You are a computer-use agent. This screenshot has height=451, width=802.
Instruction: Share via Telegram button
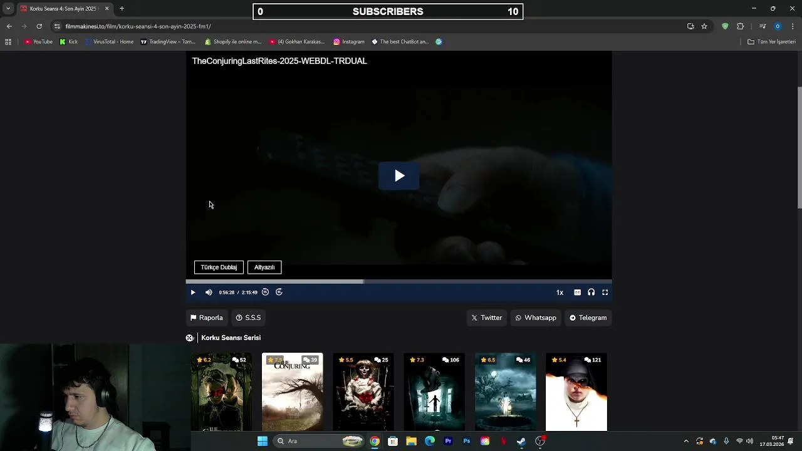(x=588, y=318)
